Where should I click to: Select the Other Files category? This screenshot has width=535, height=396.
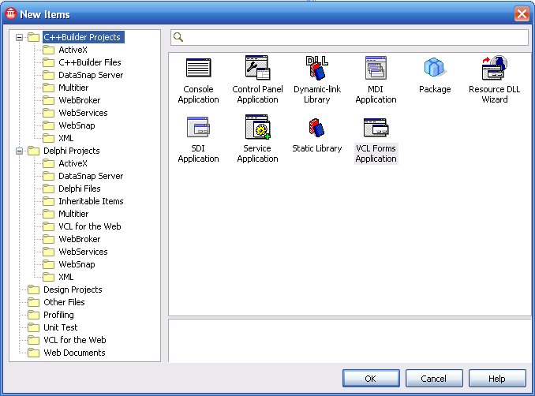pos(64,302)
